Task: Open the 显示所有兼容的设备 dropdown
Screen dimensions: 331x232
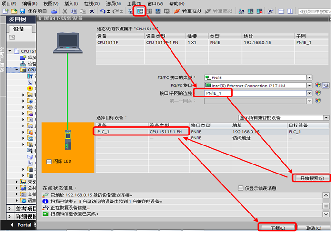Action: point(326,117)
